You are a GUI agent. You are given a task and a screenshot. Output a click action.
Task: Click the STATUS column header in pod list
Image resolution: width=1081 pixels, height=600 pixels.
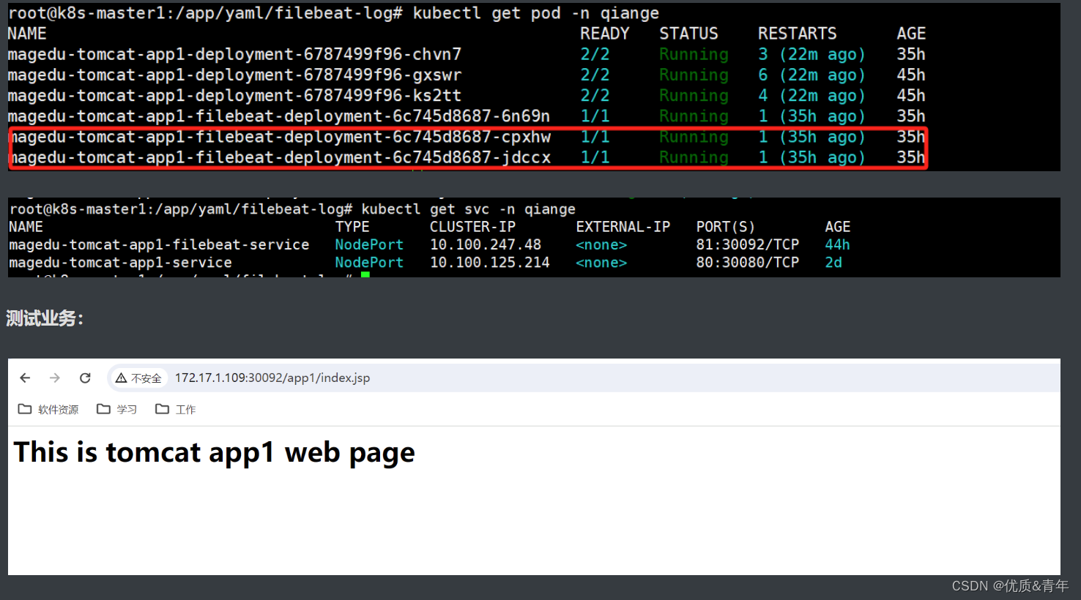click(688, 34)
